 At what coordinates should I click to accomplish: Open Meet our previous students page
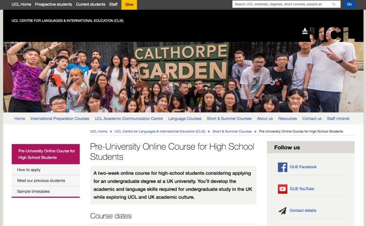coord(41,181)
